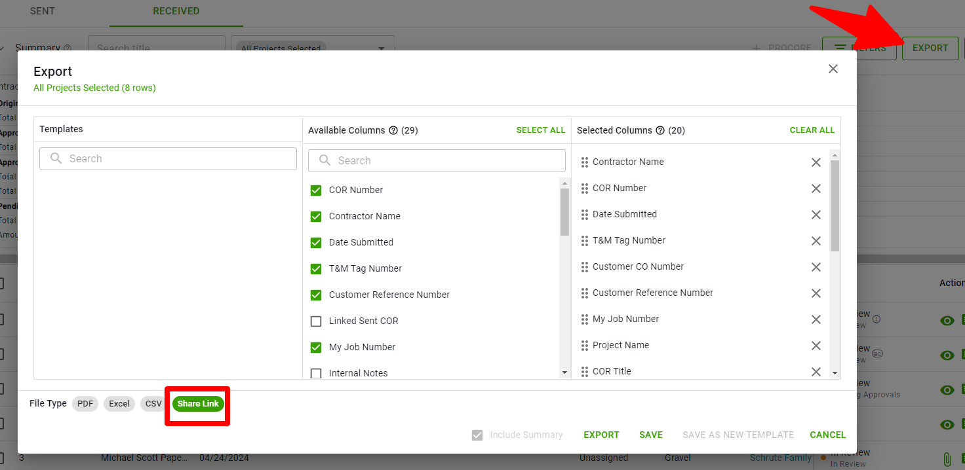
Task: Uncheck the COR Number checkbox
Action: point(316,190)
